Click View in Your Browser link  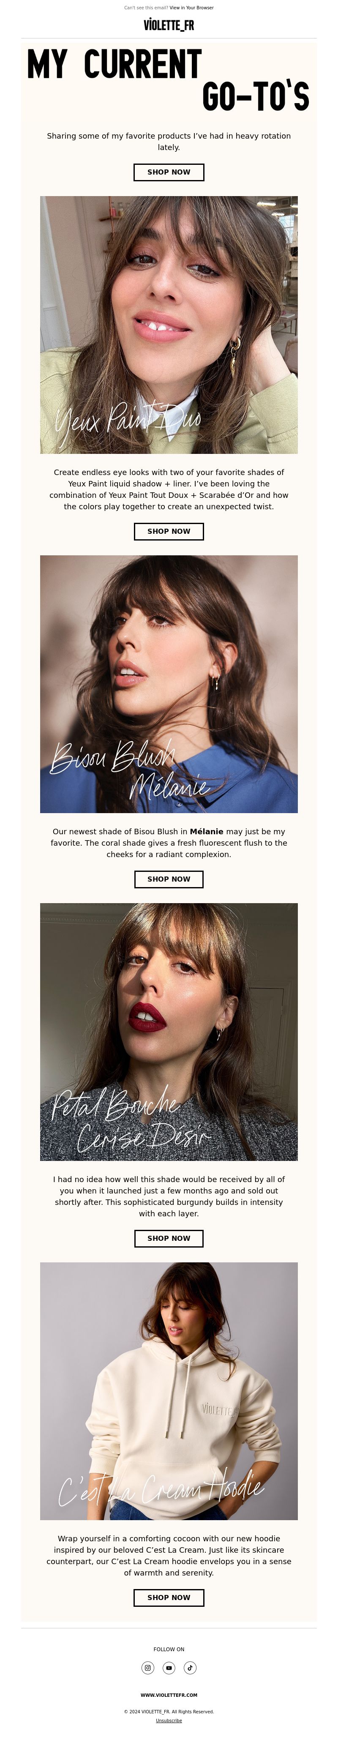(x=191, y=8)
